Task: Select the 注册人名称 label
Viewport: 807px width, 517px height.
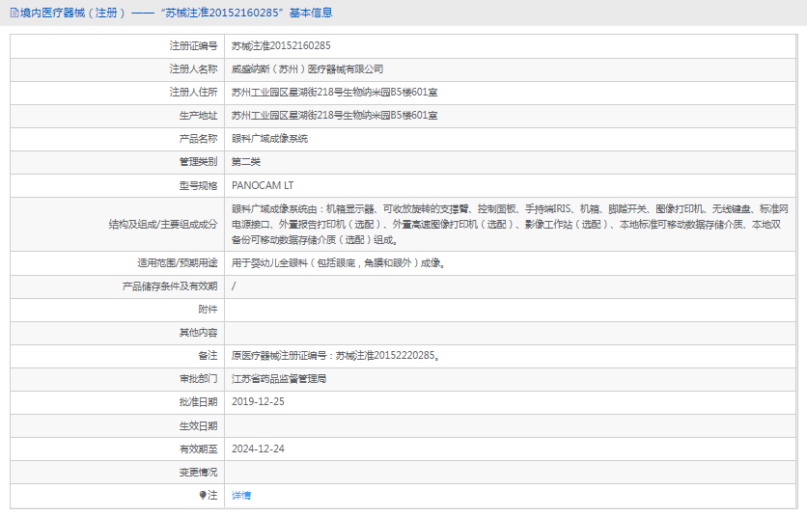Action: coord(193,68)
